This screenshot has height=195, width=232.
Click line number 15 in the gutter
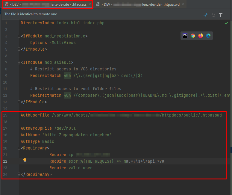[x=6, y=115]
